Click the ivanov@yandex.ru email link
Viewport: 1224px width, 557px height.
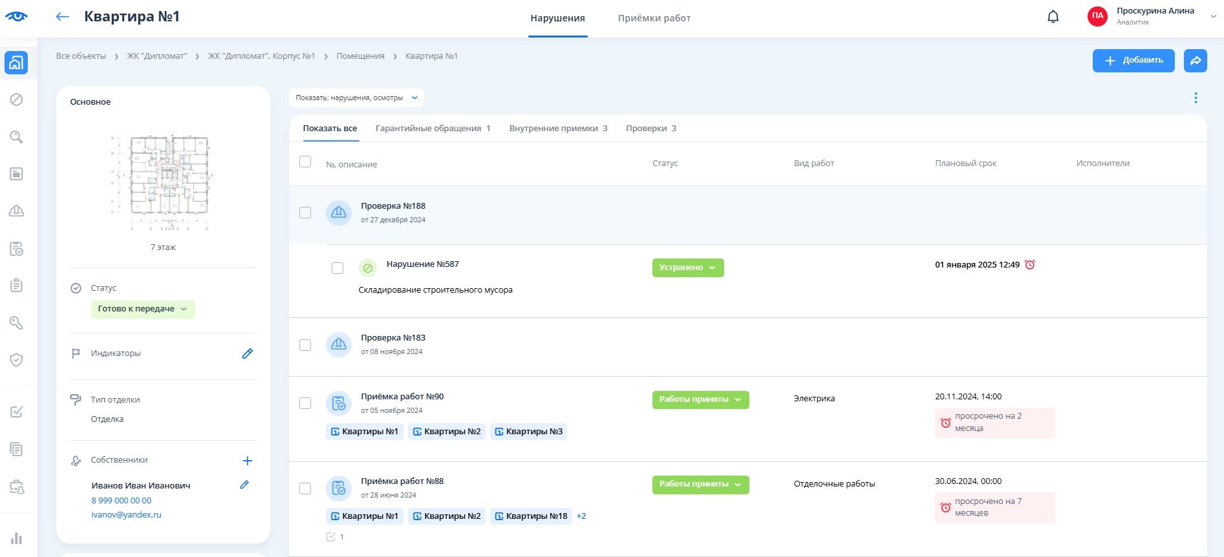point(126,515)
